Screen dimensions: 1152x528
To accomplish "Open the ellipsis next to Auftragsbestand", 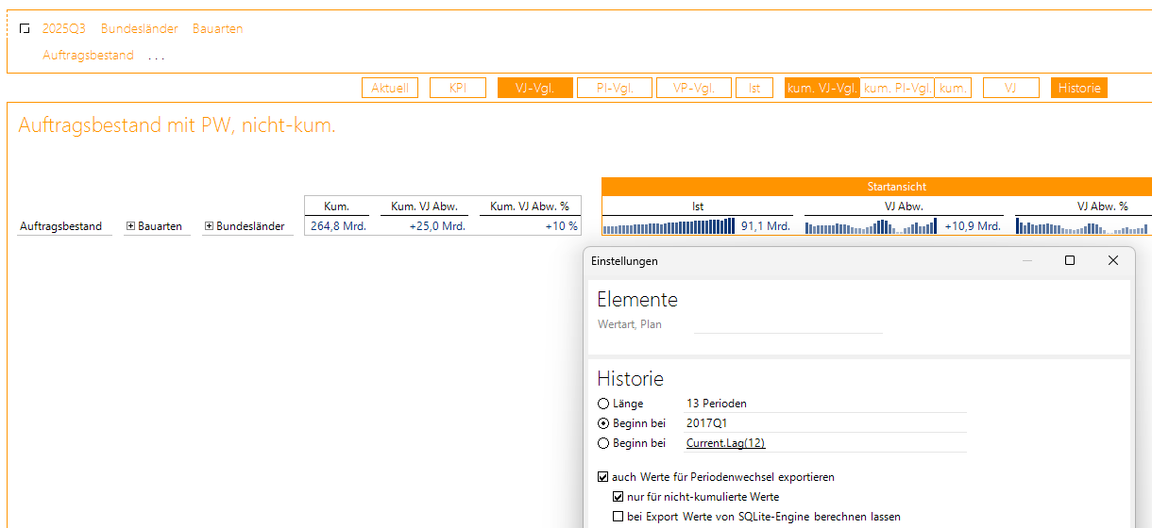I will (156, 56).
